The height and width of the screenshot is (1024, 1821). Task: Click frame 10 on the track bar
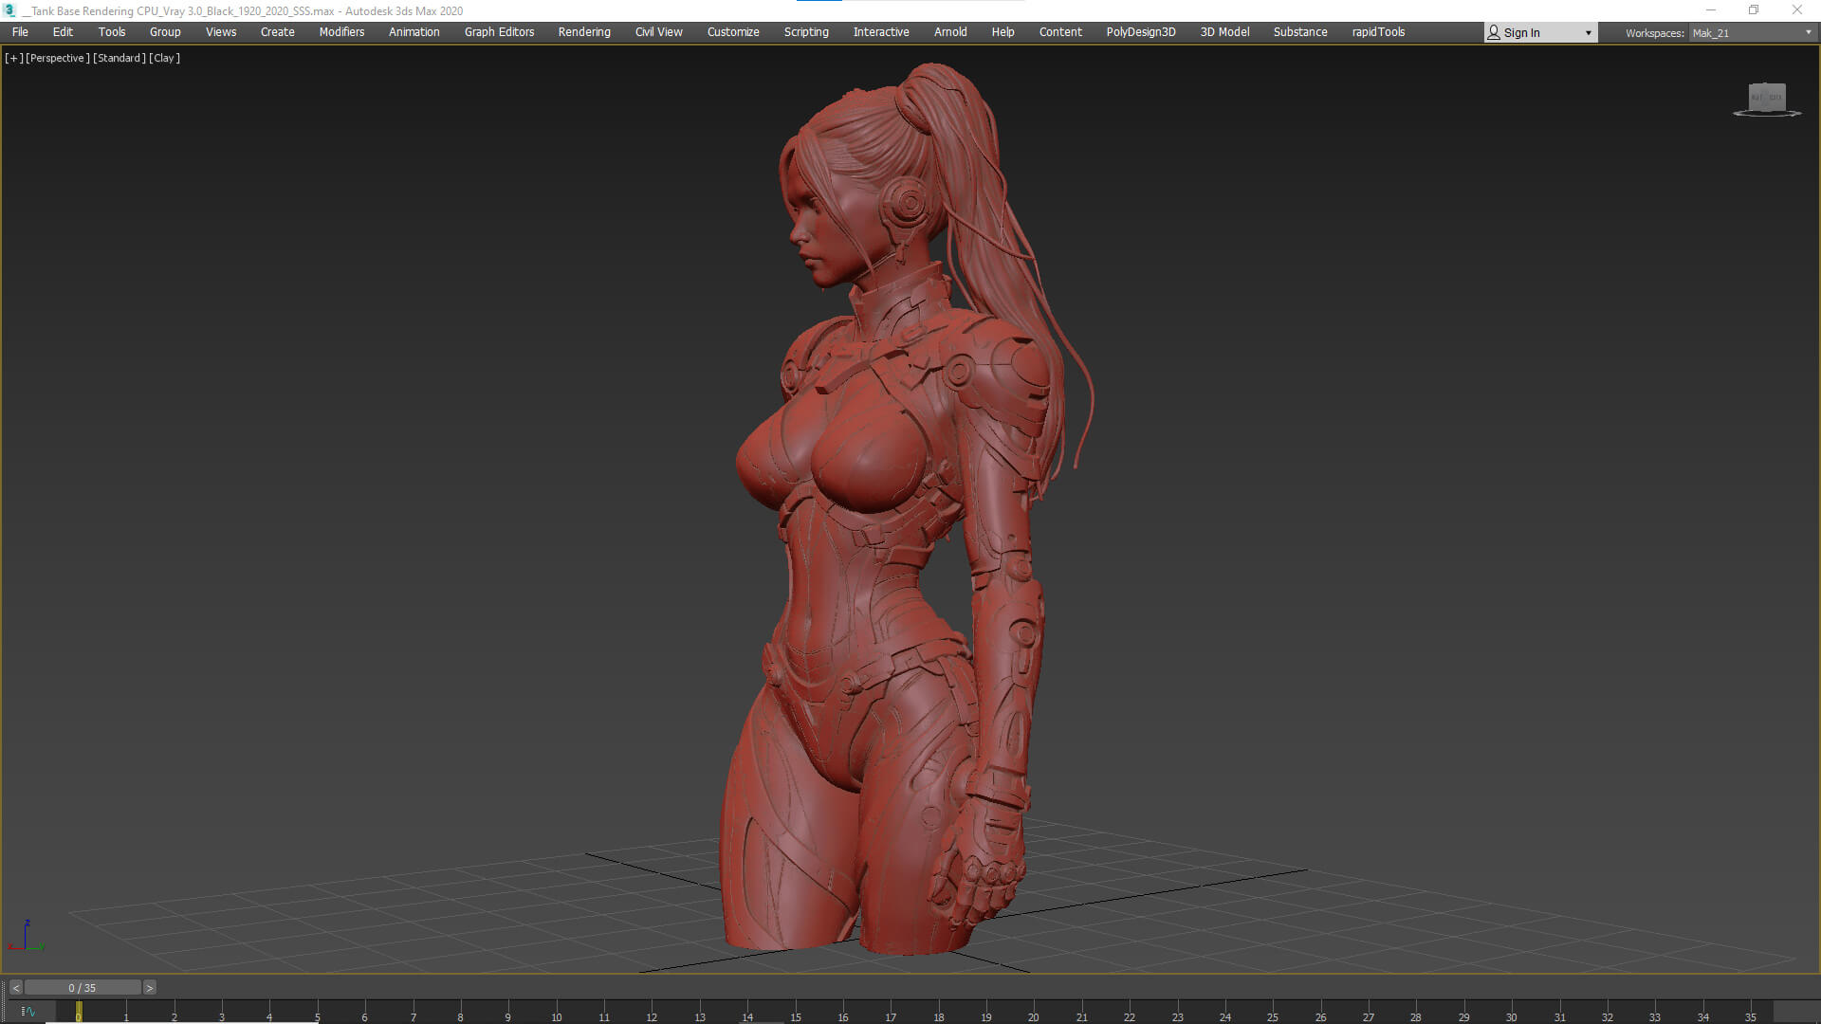(556, 1012)
